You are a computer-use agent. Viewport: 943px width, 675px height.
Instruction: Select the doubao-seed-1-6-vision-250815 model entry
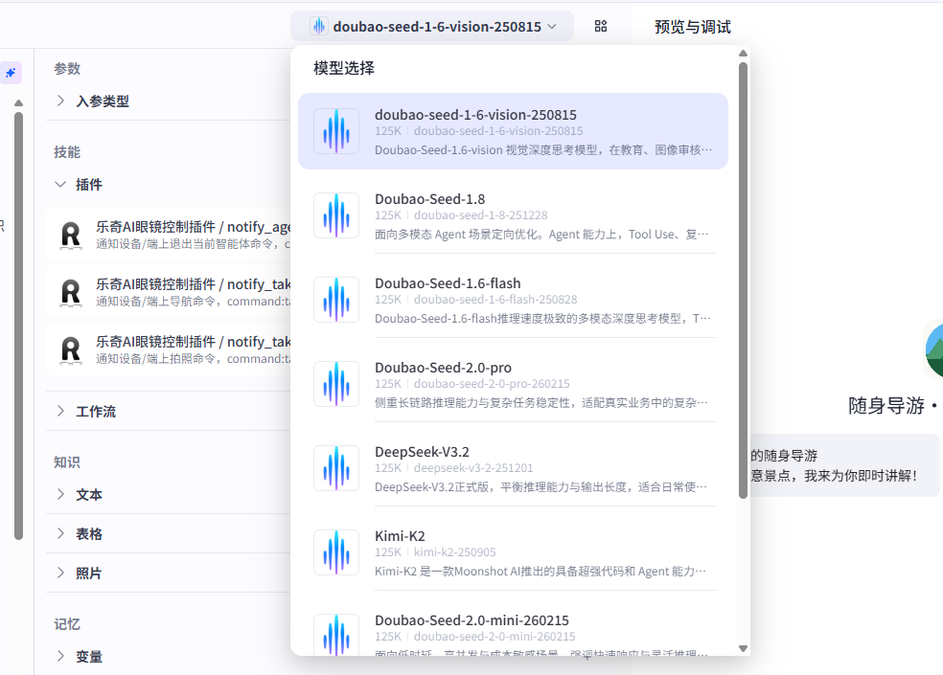(513, 131)
